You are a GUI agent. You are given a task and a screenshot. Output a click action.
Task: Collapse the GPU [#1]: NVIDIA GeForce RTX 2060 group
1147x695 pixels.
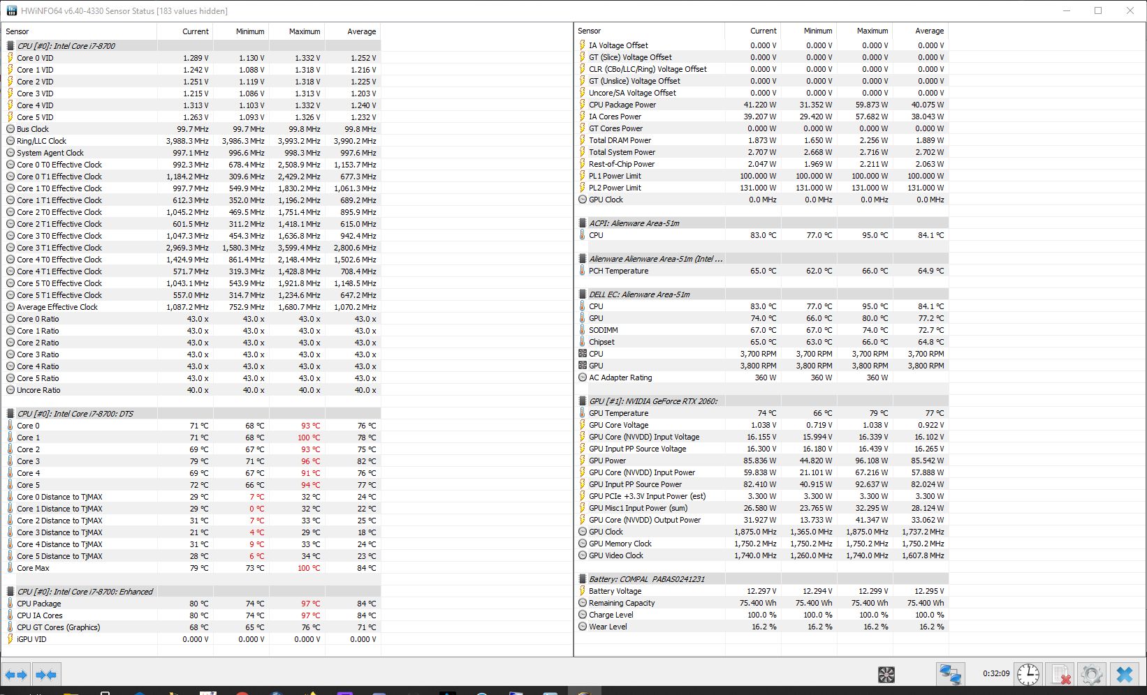click(x=652, y=401)
